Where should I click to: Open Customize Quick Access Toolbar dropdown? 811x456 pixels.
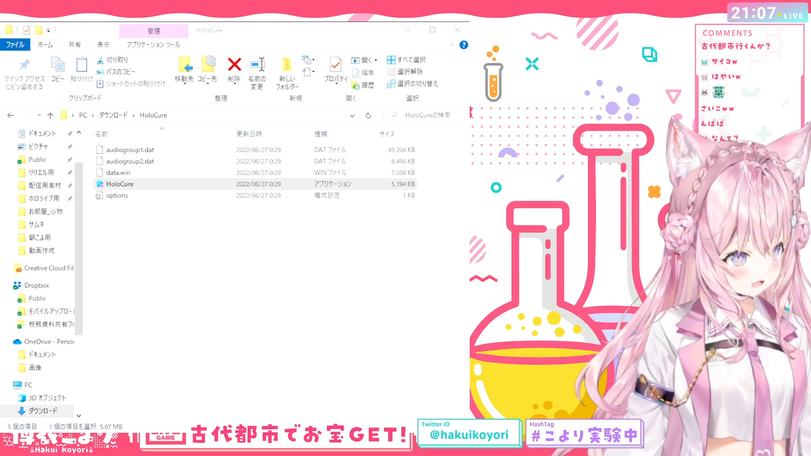49,30
